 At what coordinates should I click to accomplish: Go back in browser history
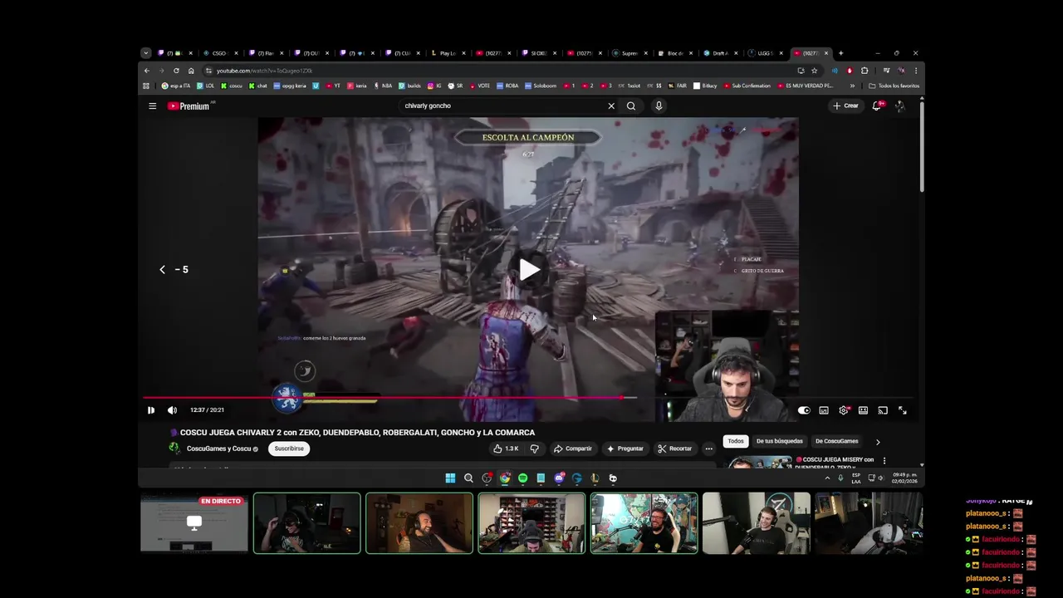pos(147,71)
